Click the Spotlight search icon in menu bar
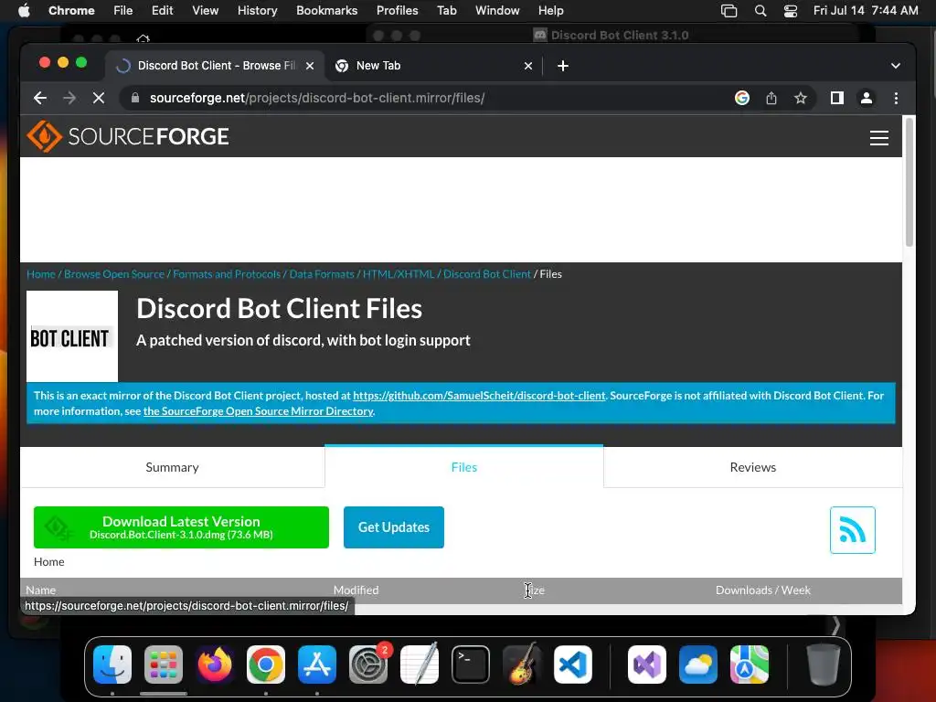This screenshot has width=936, height=702. pyautogui.click(x=760, y=11)
